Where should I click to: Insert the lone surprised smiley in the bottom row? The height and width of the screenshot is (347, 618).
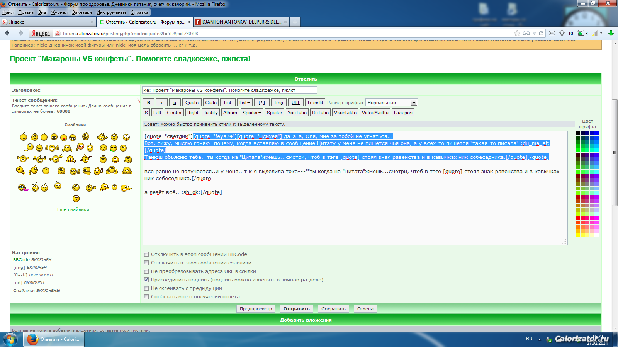coord(76,198)
